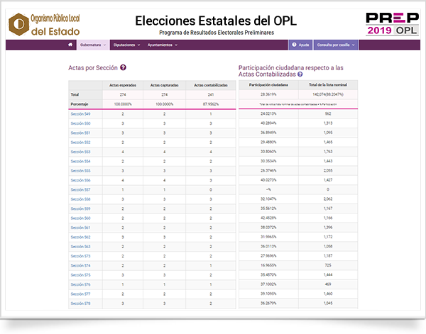Select the 40.2894% participation value
426x334 pixels.
268,123
